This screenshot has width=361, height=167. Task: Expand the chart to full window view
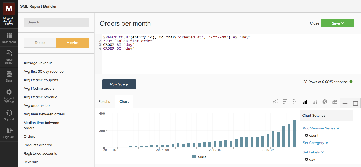point(355,103)
